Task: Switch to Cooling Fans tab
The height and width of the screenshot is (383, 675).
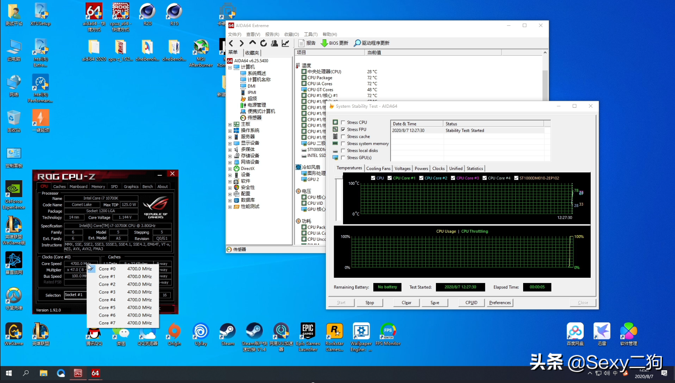Action: tap(378, 168)
